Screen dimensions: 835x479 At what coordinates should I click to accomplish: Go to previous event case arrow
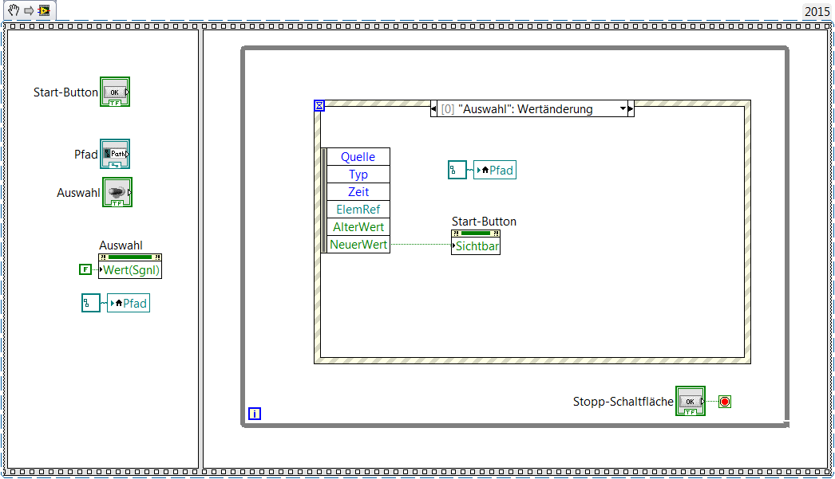(433, 109)
